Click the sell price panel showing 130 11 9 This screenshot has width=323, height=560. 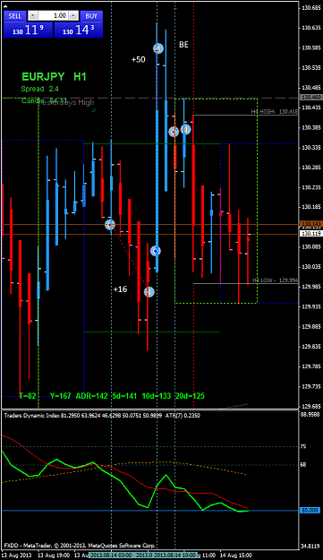coord(28,30)
